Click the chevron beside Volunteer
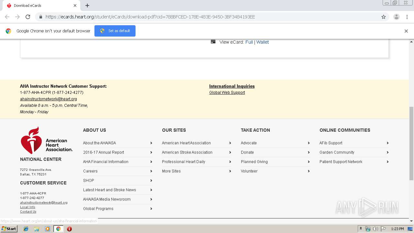414x233 pixels. pos(309,171)
